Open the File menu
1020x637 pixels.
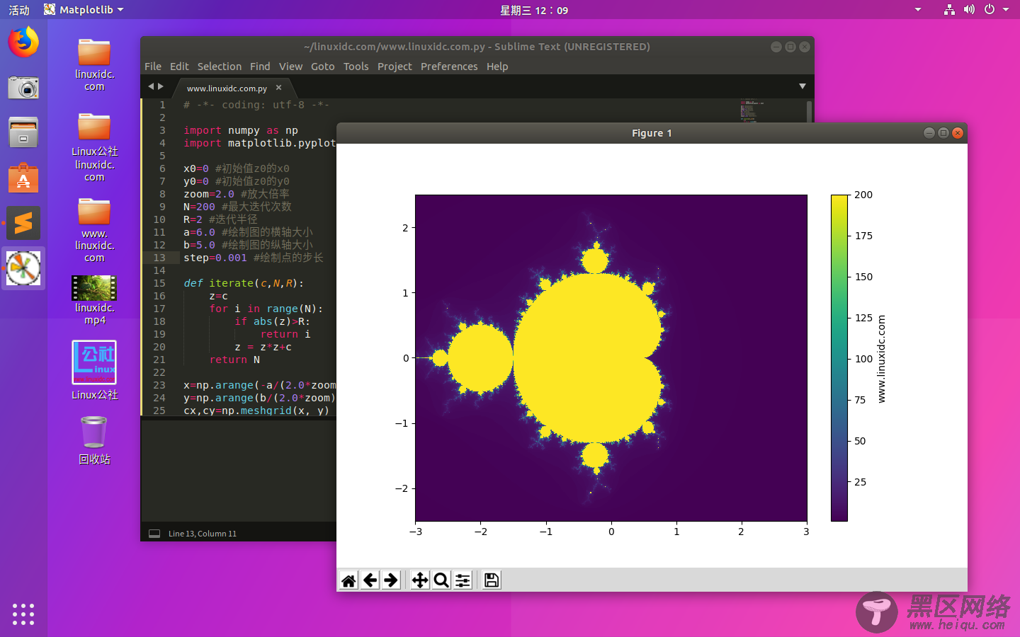tap(153, 67)
